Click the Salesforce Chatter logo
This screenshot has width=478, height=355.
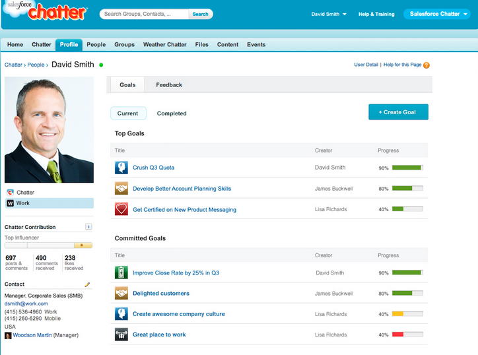click(x=46, y=11)
